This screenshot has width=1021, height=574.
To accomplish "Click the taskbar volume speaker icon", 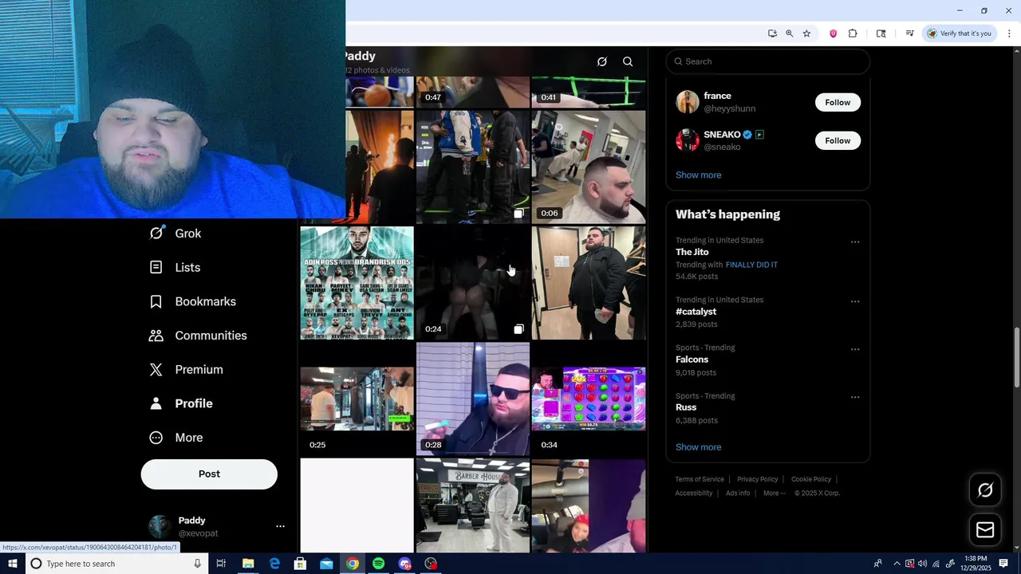I will 922,564.
